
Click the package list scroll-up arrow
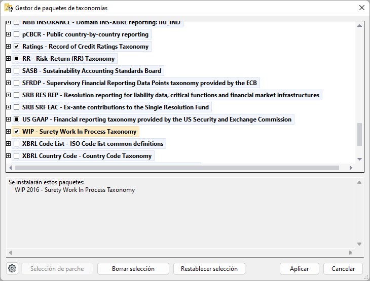359,25
